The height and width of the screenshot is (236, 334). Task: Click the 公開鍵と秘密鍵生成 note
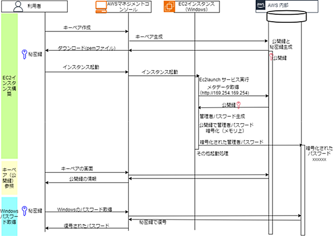[x=281, y=44]
